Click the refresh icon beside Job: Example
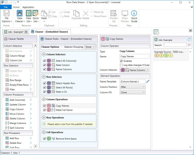Screen dimensions: 194x155 click(189, 40)
